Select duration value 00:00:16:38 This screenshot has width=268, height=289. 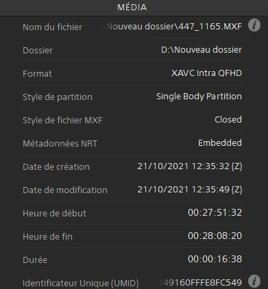215,260
